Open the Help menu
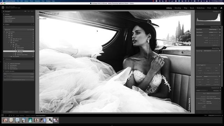 click(x=53, y=1)
